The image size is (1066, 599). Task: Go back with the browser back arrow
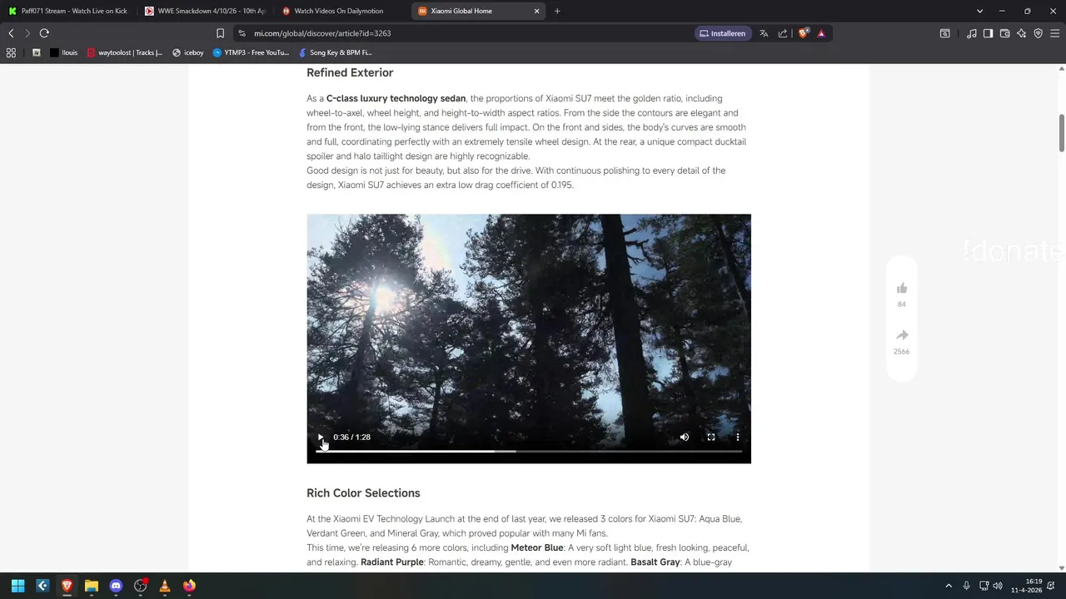(11, 33)
